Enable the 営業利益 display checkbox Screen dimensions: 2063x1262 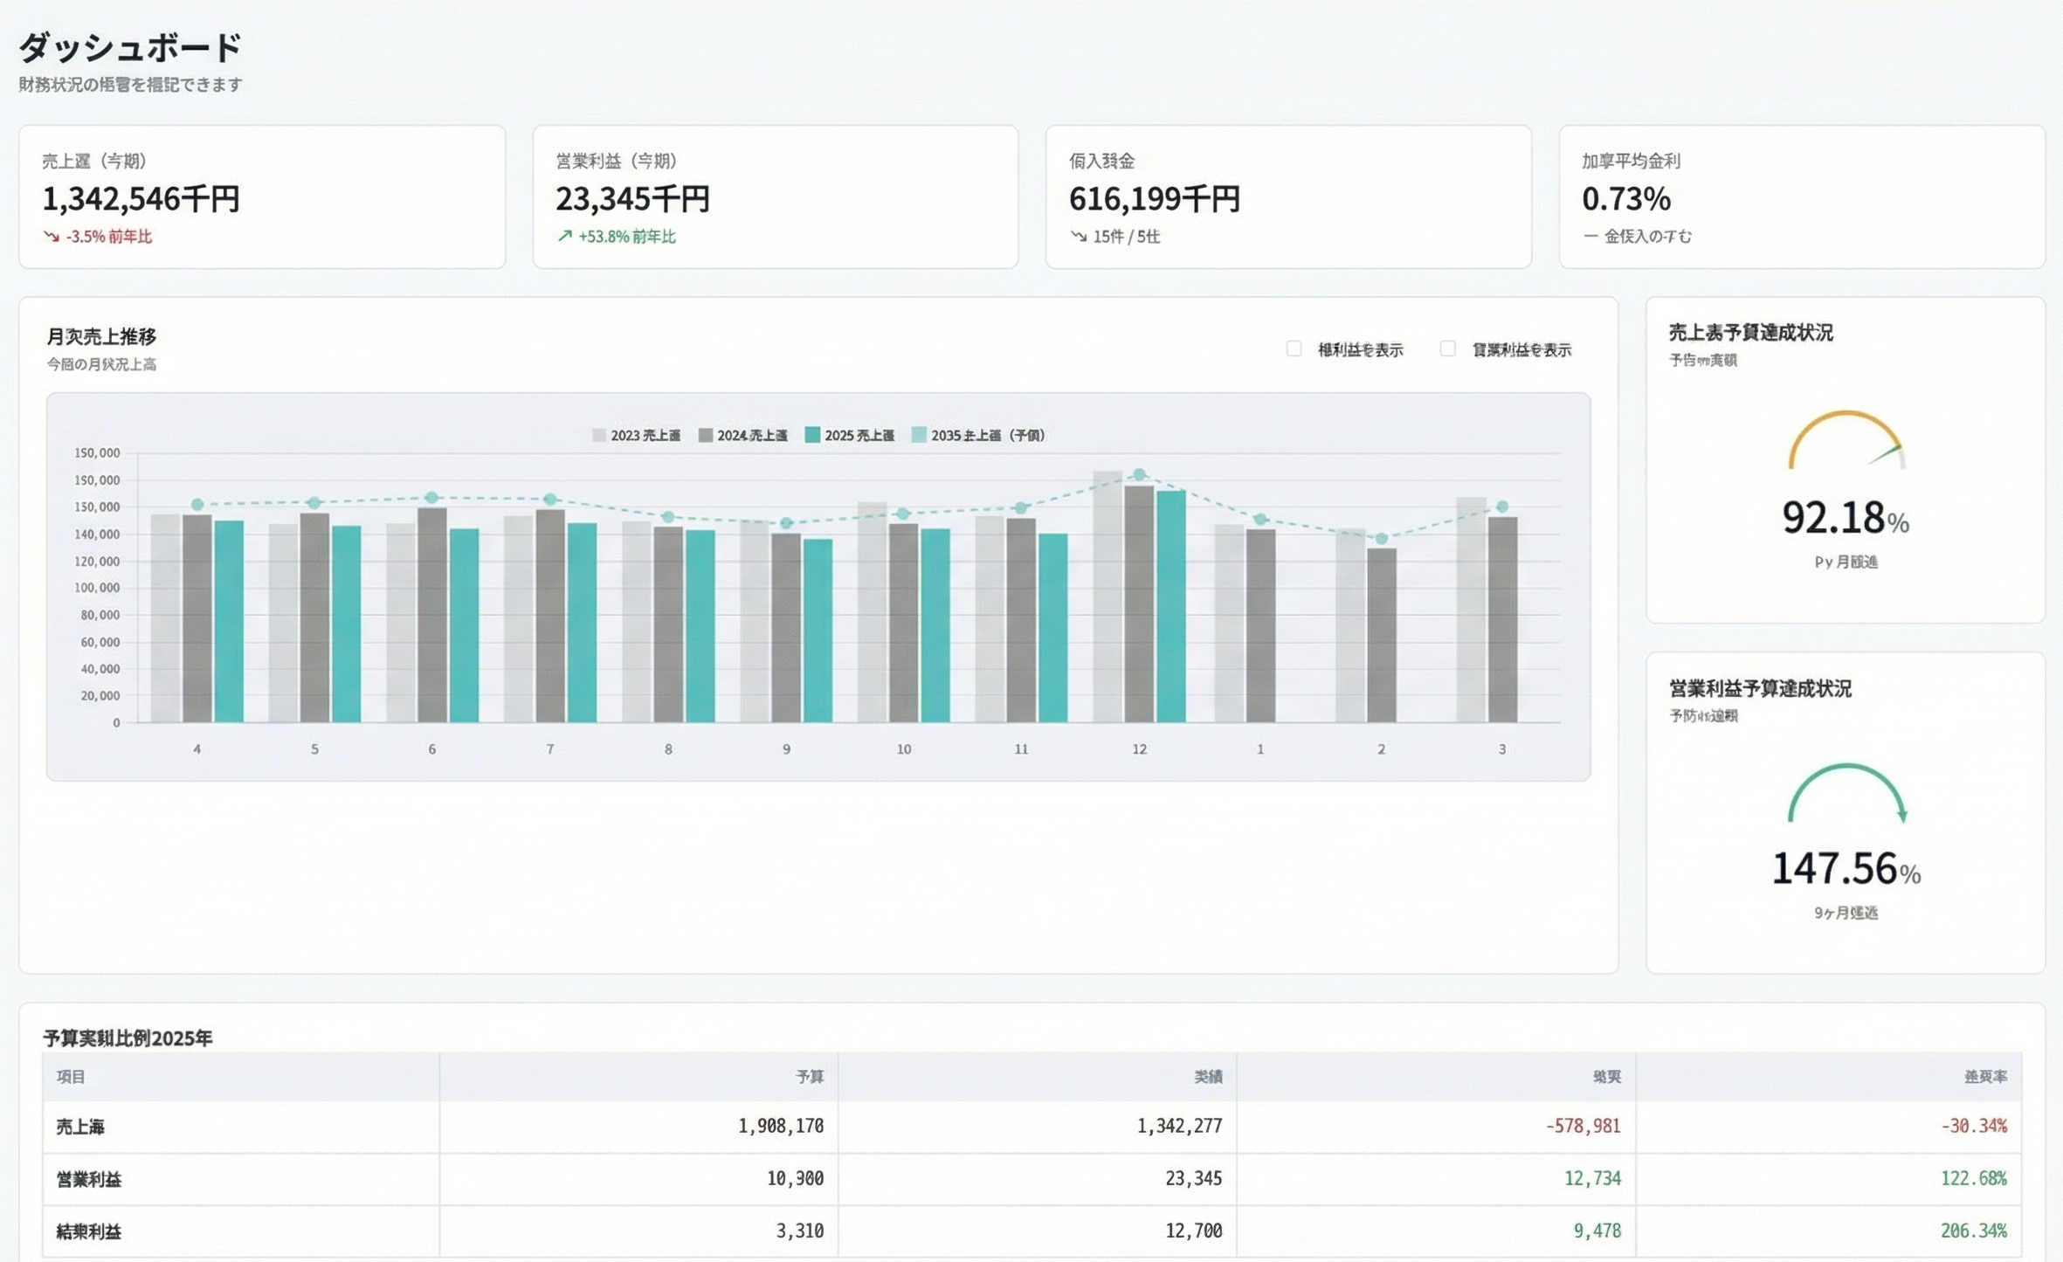[1447, 349]
